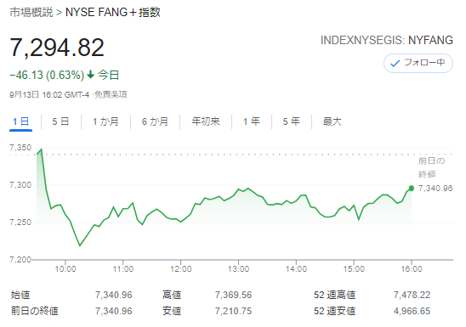Select the 1日 chart range tab
This screenshot has height=327, width=466.
point(20,121)
